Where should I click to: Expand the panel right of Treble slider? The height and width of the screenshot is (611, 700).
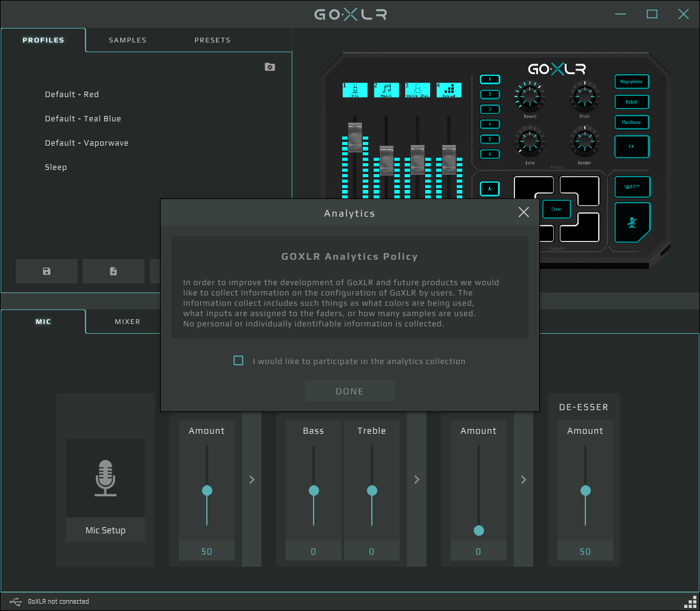point(417,480)
